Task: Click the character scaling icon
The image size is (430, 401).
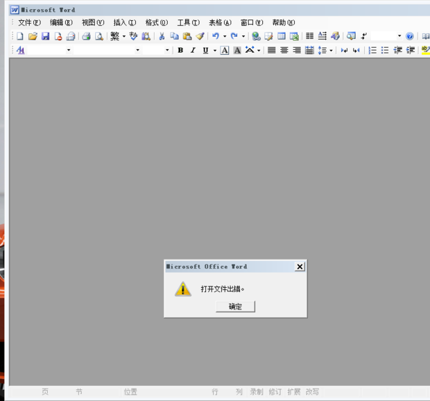Action: coord(250,50)
